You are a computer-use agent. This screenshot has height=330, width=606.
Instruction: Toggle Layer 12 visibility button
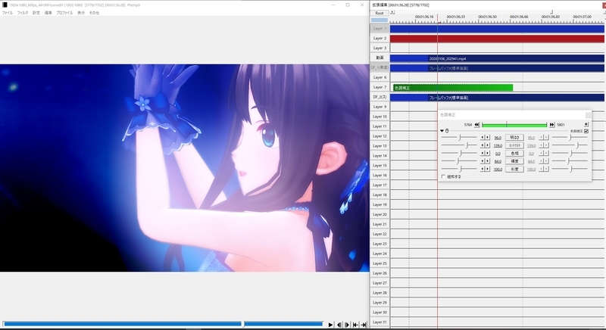(x=380, y=136)
